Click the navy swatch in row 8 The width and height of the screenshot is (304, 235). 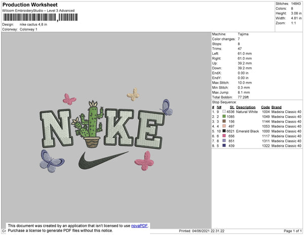pyautogui.click(x=224, y=145)
